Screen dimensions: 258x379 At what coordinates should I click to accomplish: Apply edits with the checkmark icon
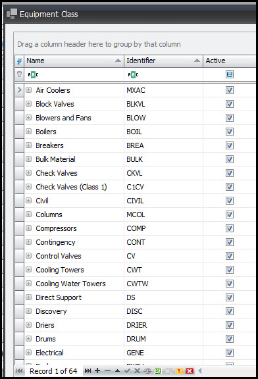coord(128,370)
